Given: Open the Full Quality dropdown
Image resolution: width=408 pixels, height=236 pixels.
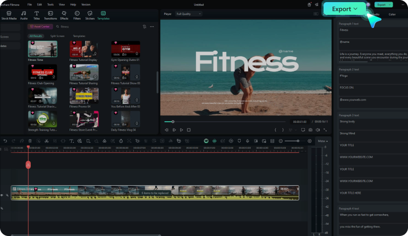Looking at the screenshot, I should [x=189, y=14].
